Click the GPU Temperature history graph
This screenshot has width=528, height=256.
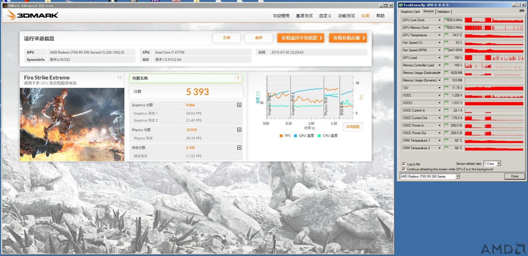click(494, 35)
